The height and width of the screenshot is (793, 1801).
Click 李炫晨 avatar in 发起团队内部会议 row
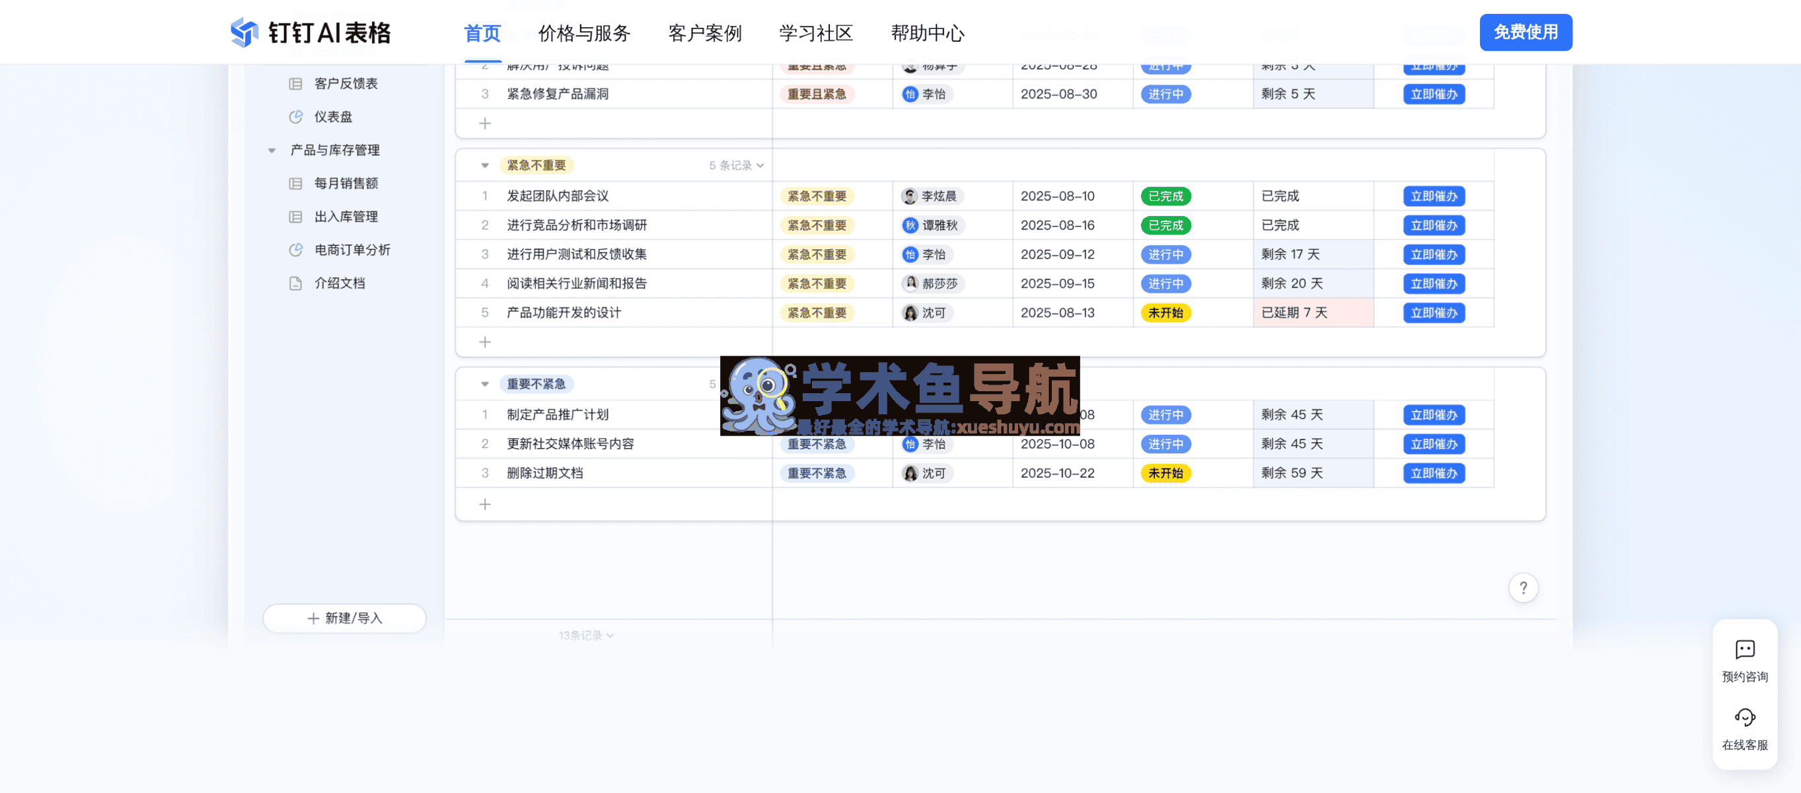(x=909, y=196)
